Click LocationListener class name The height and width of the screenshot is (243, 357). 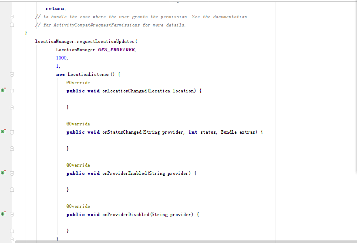tap(88, 75)
